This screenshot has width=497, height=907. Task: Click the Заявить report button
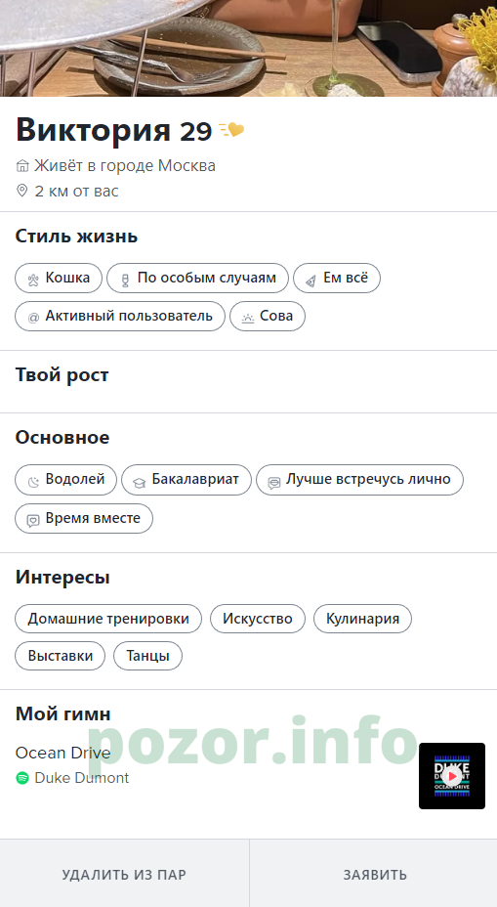[x=375, y=875]
